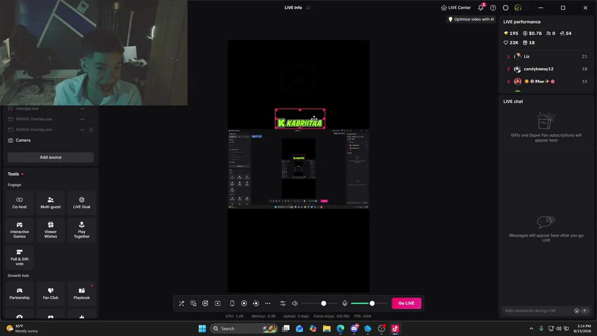This screenshot has height=336, width=597.
Task: Open Poll & Gift vote
Action: pos(20,257)
